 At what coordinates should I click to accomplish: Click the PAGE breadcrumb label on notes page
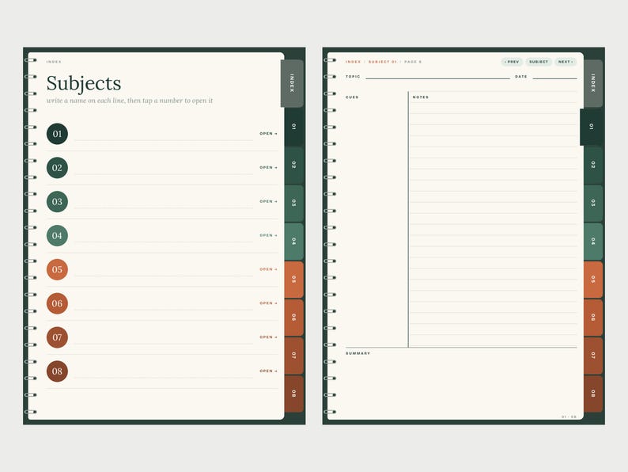click(x=413, y=62)
